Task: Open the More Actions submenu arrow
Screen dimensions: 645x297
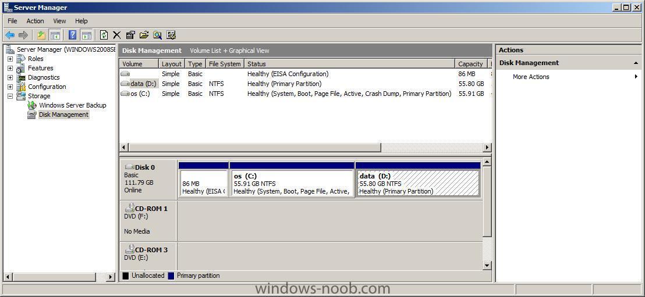Action: (x=636, y=77)
